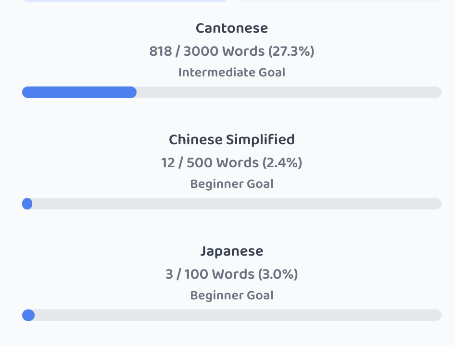This screenshot has width=455, height=345.
Task: Select the Chinese Simplified heading
Action: 231,140
